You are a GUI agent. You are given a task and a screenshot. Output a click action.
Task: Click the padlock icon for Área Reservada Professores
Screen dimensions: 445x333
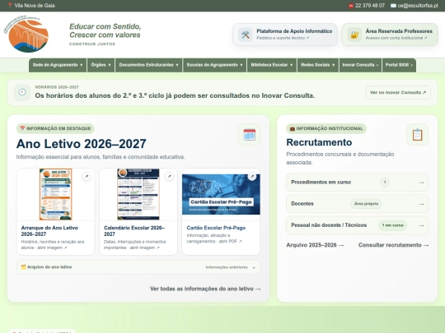354,35
